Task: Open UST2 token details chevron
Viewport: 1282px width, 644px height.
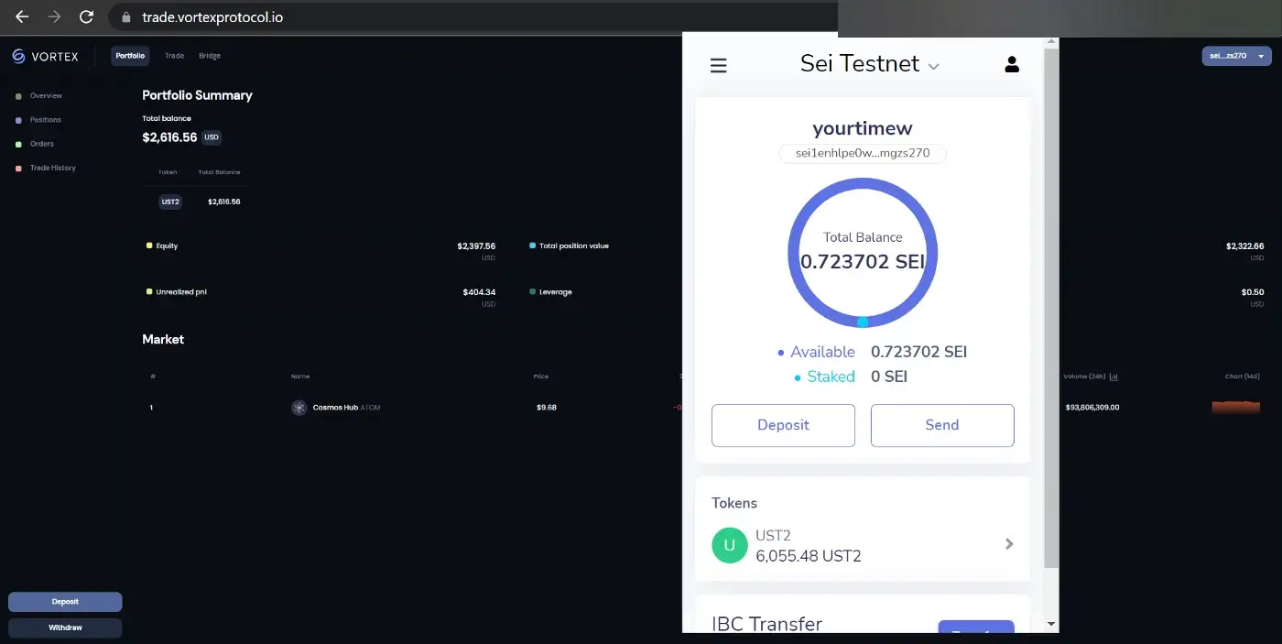Action: click(x=1009, y=543)
